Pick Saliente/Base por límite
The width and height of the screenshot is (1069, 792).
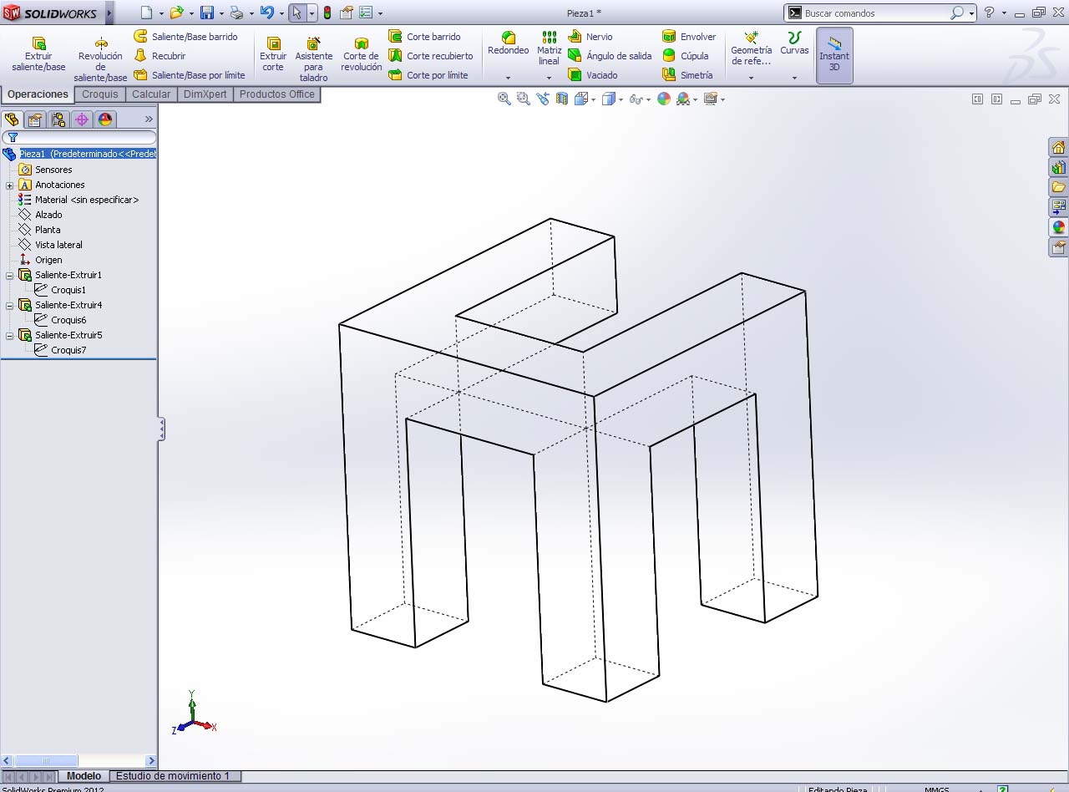190,75
